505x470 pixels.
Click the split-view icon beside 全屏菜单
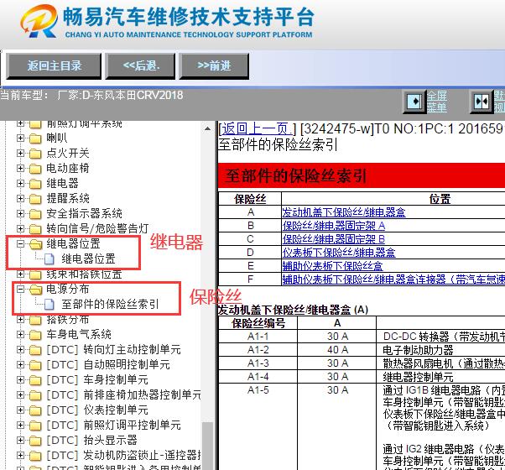[x=482, y=102]
